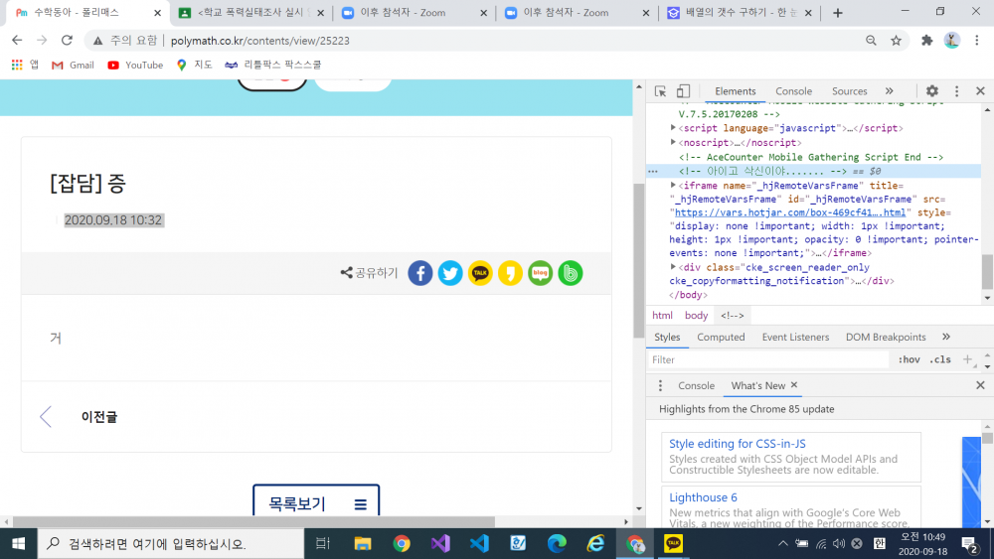
Task: Click the 목록보기 list button
Action: pyautogui.click(x=316, y=502)
